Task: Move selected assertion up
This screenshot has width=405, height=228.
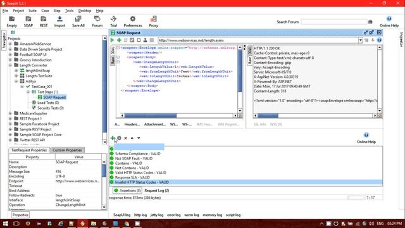Action: [x=132, y=138]
